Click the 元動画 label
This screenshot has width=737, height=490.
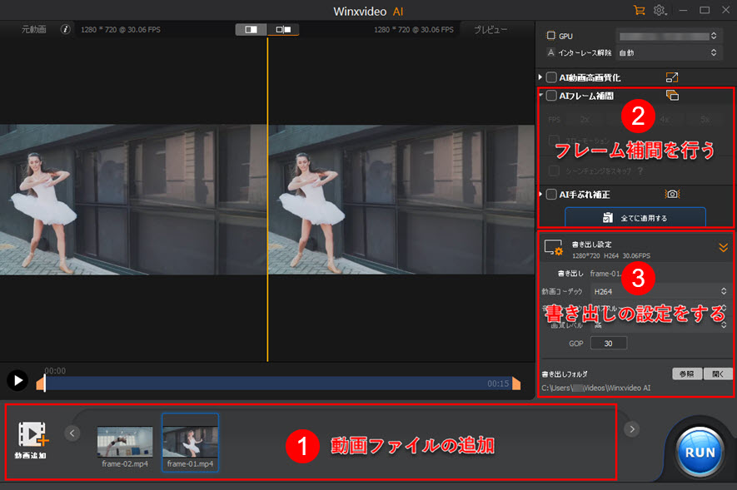[34, 30]
